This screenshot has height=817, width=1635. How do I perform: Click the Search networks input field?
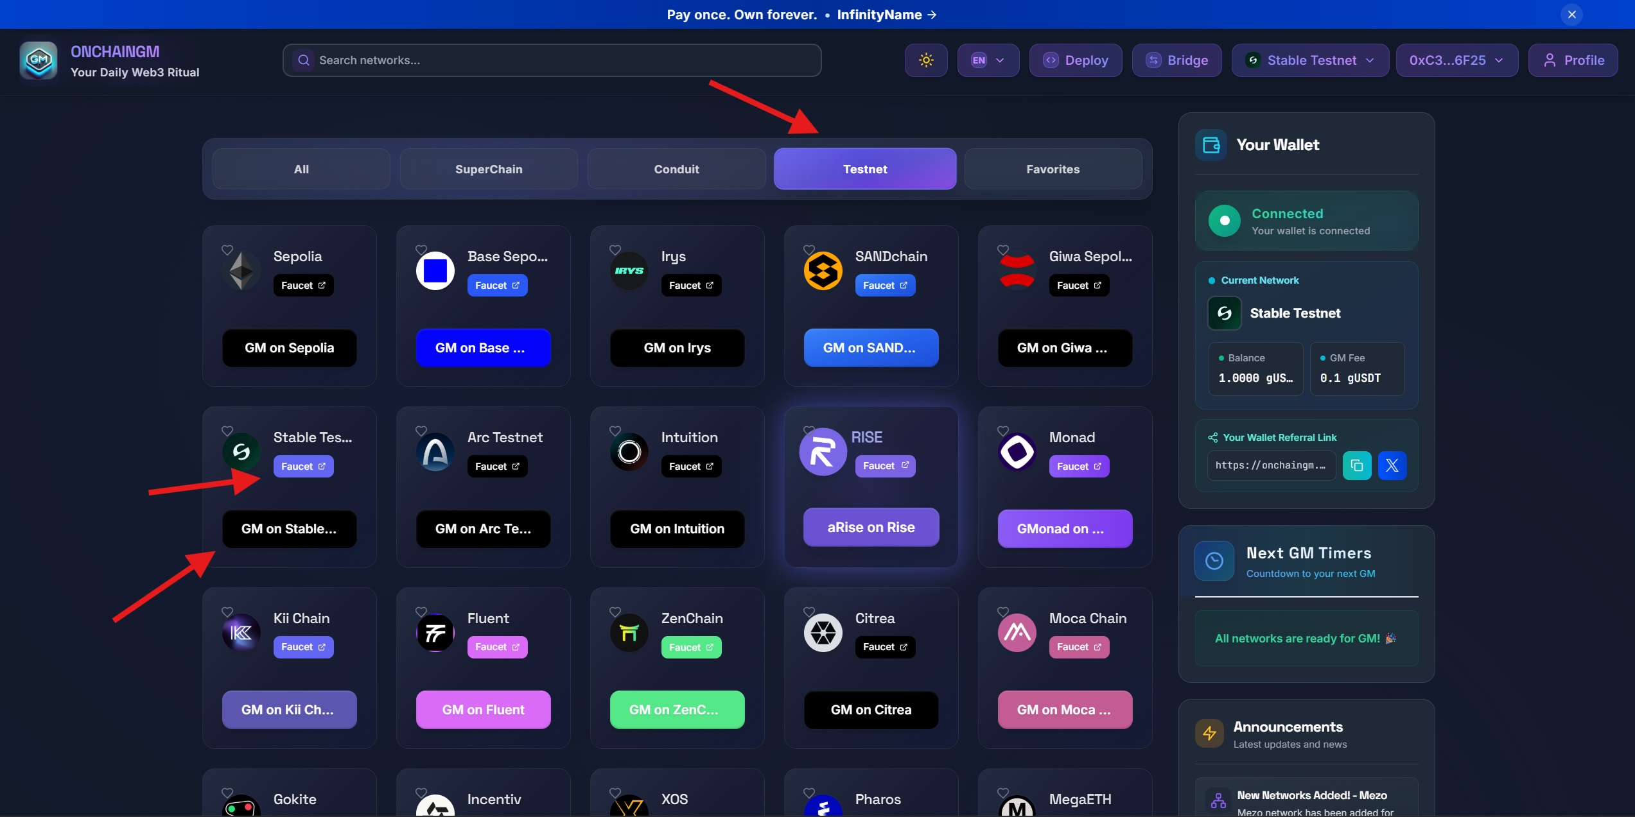(552, 60)
